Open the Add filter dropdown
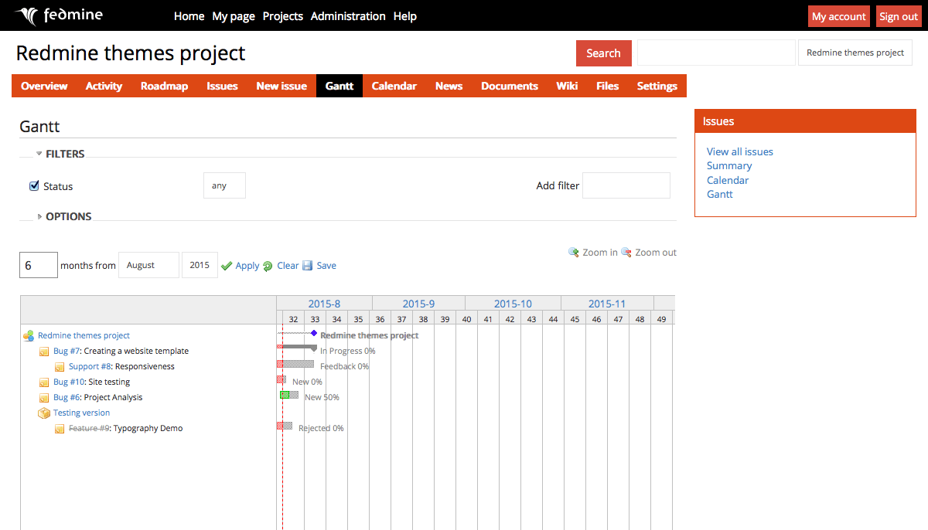 [626, 185]
